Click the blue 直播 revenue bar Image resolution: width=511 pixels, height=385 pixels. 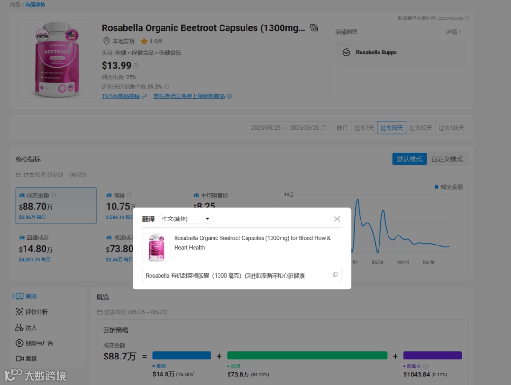coord(182,355)
